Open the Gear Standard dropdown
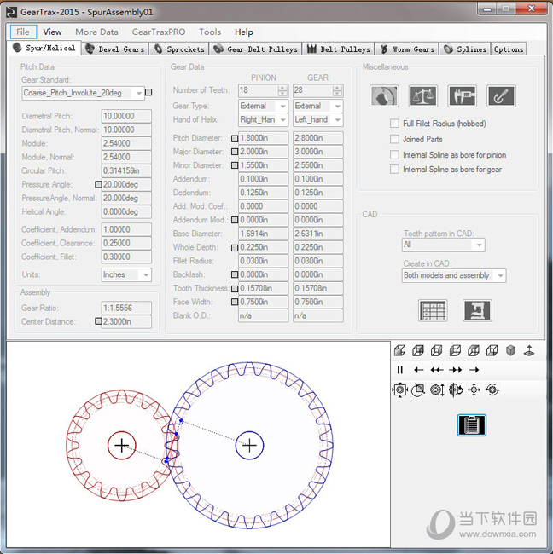 [83, 93]
